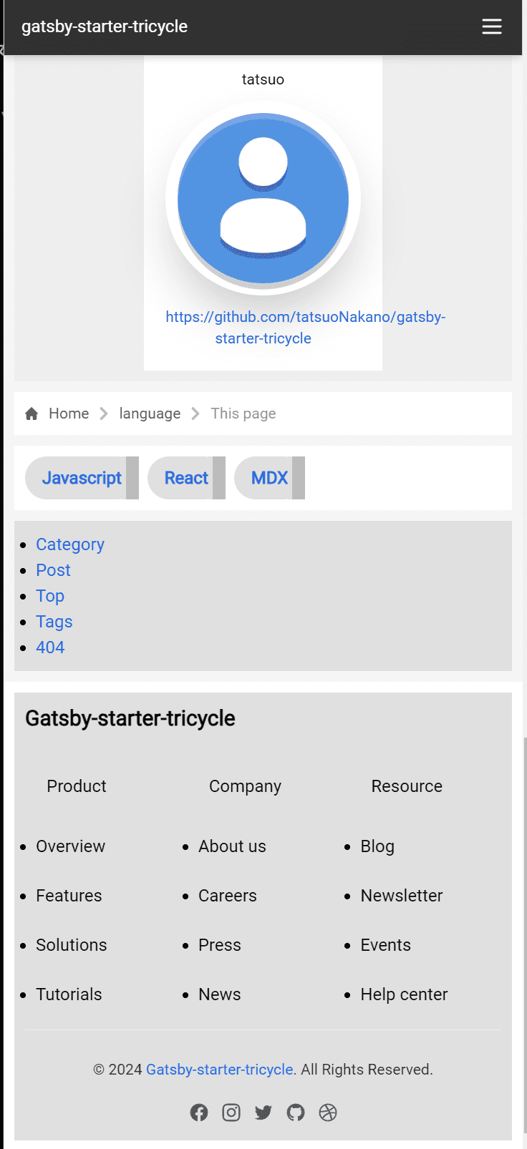Click the Facebook icon in the footer
Viewport: 527px width, 1149px height.
(199, 1113)
